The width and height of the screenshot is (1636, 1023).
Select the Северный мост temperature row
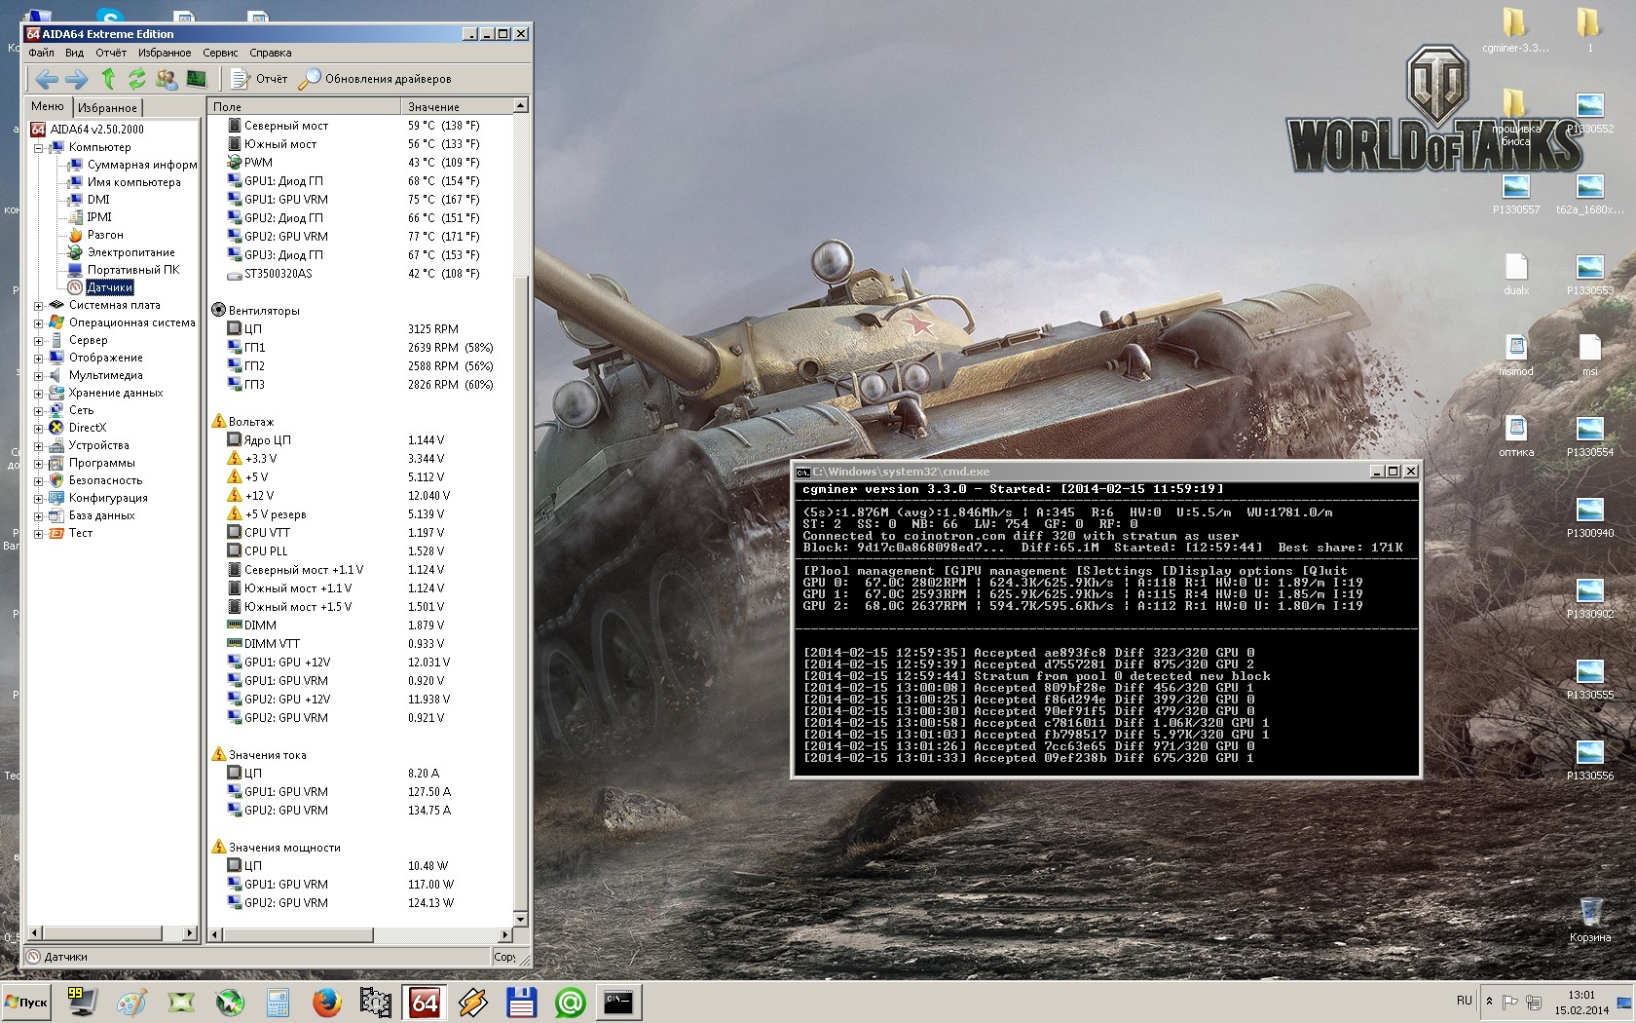coord(360,126)
